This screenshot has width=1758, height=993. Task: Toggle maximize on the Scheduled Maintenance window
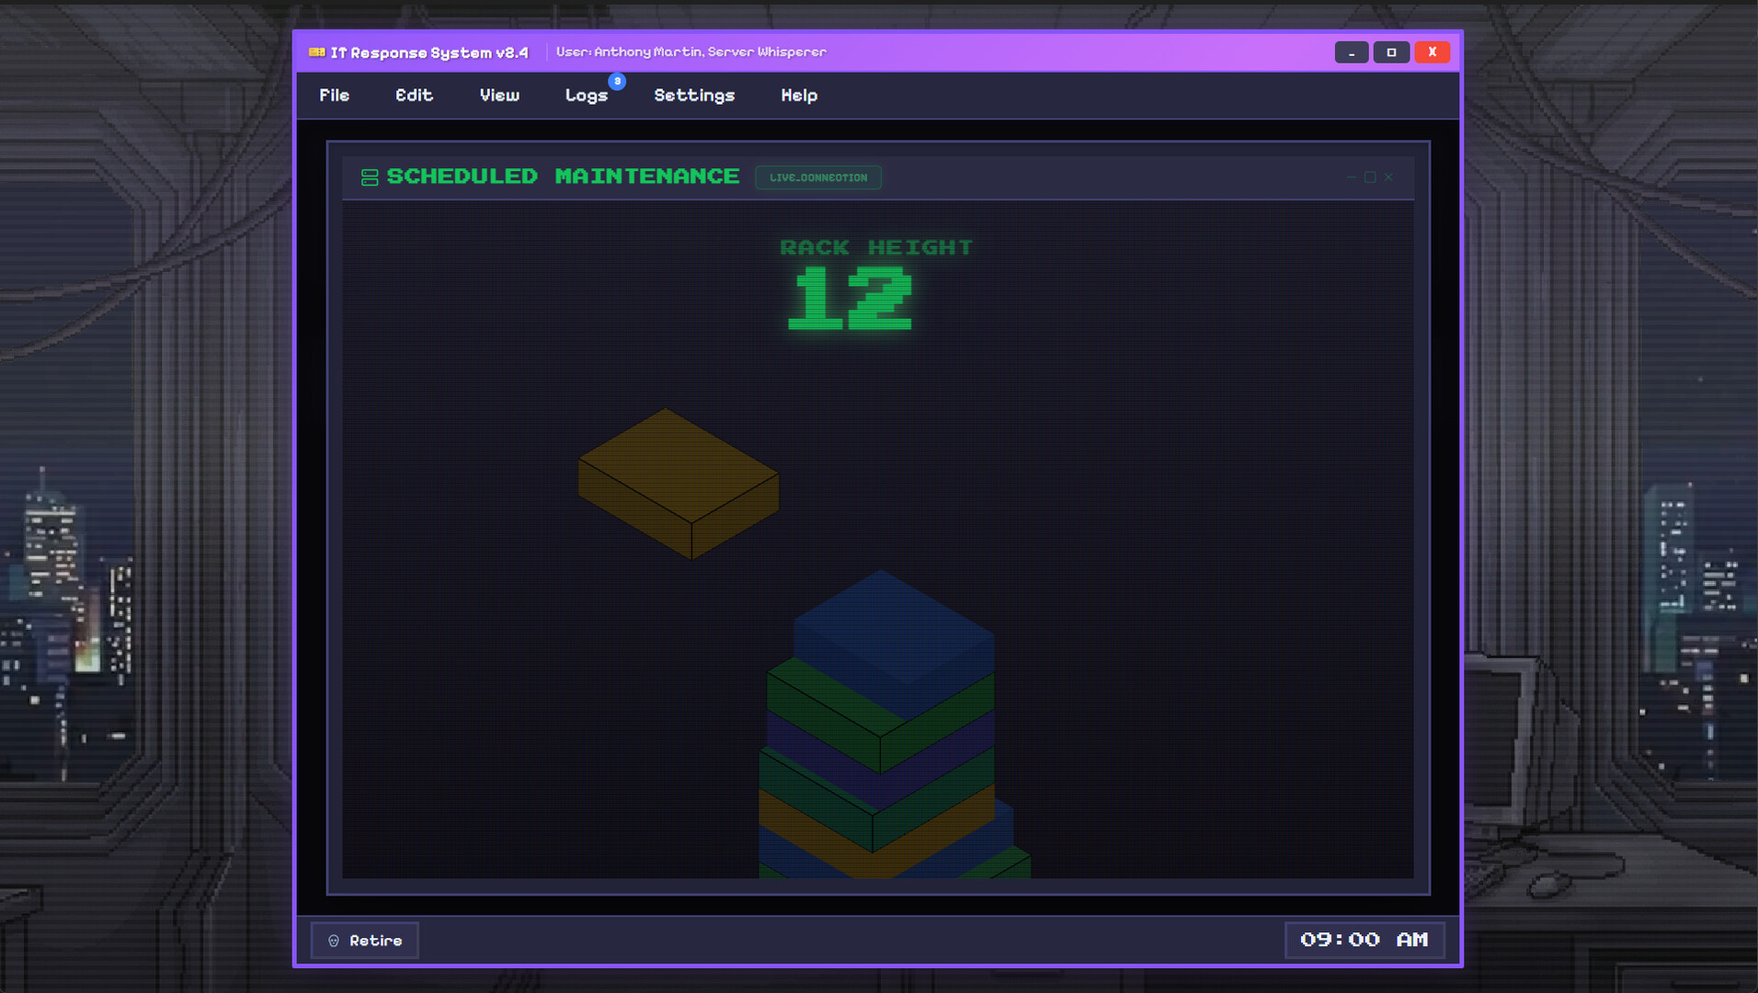coord(1370,177)
